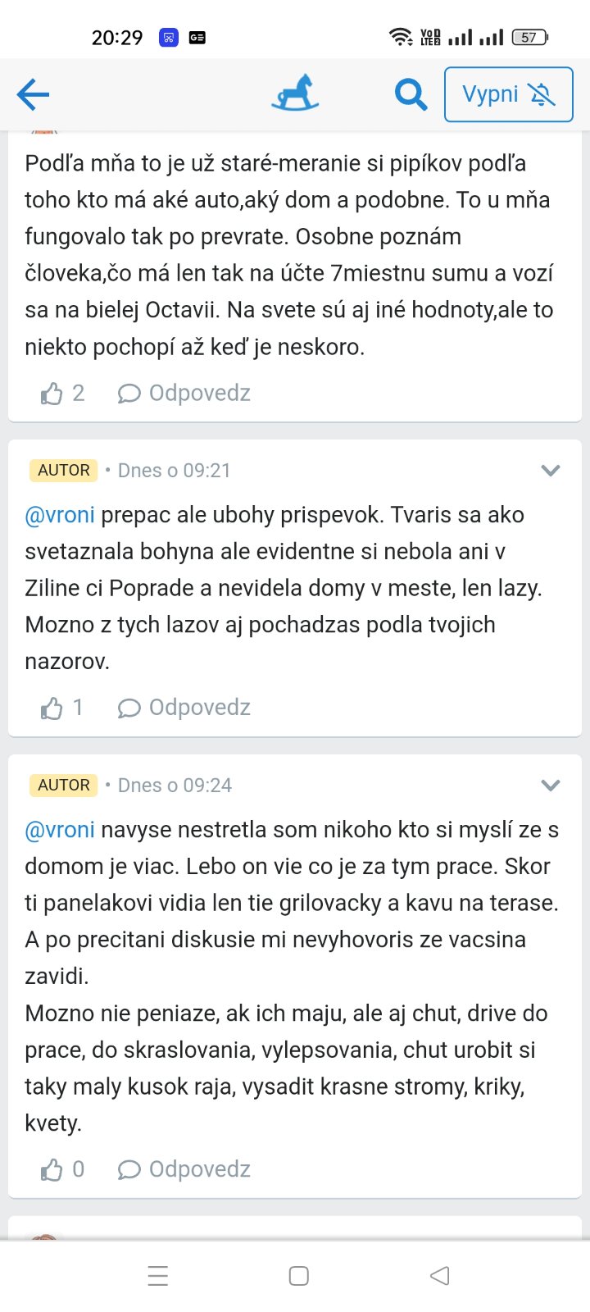Open the @vroni mention in the 09:21 post
590x1312 pixels.
pos(60,515)
